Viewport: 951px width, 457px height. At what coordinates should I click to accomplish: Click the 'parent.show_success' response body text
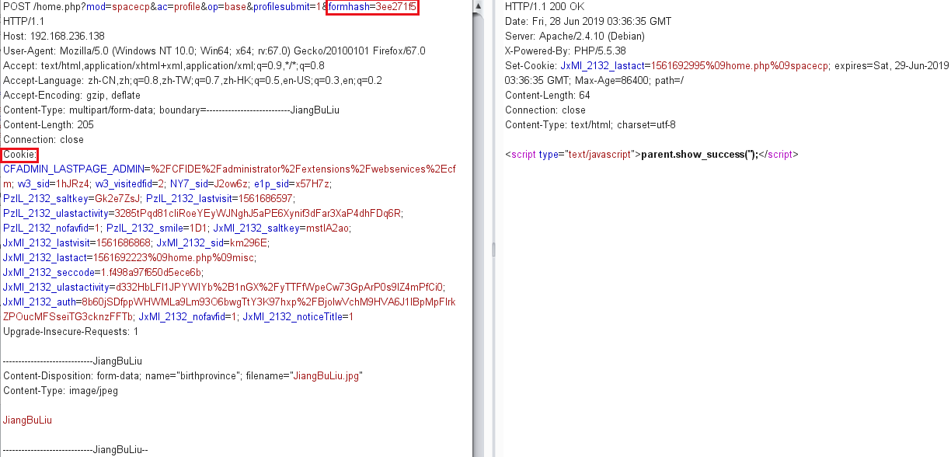(x=699, y=154)
